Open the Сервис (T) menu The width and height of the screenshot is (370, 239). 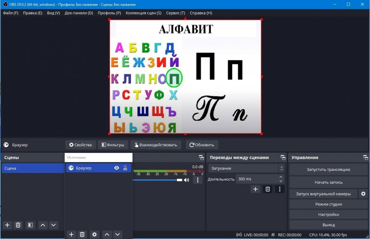tap(175, 13)
